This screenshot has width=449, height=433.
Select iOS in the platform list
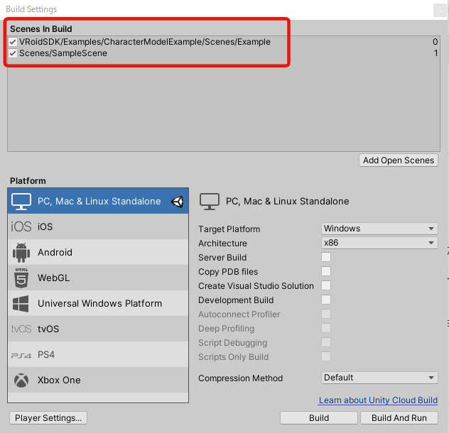pos(98,226)
